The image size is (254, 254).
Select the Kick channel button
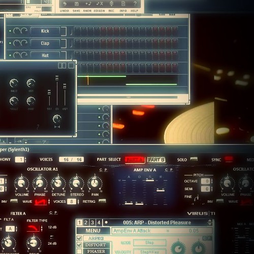(x=45, y=31)
